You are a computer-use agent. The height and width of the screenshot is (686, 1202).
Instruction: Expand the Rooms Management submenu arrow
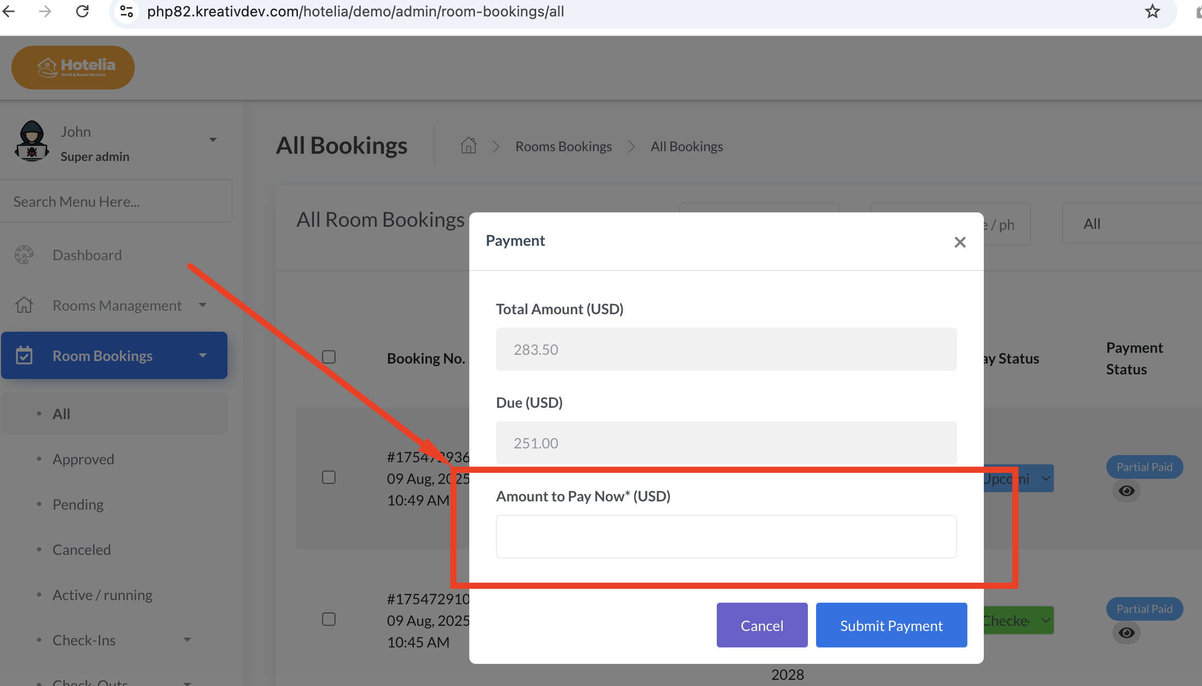(203, 305)
